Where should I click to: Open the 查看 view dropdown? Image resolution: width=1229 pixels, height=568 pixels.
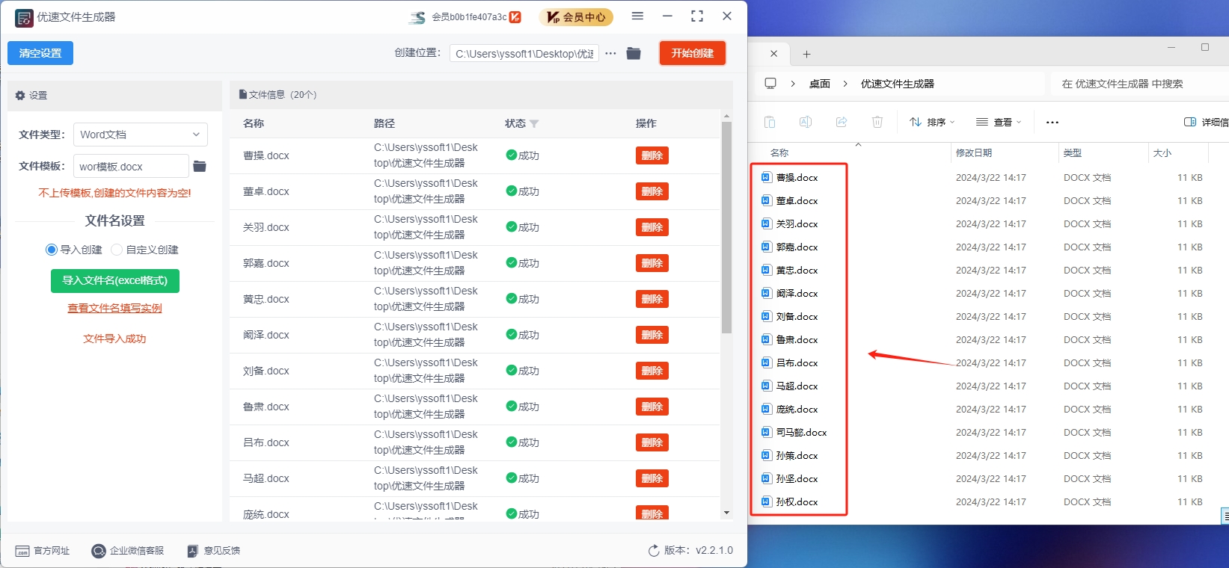[999, 122]
